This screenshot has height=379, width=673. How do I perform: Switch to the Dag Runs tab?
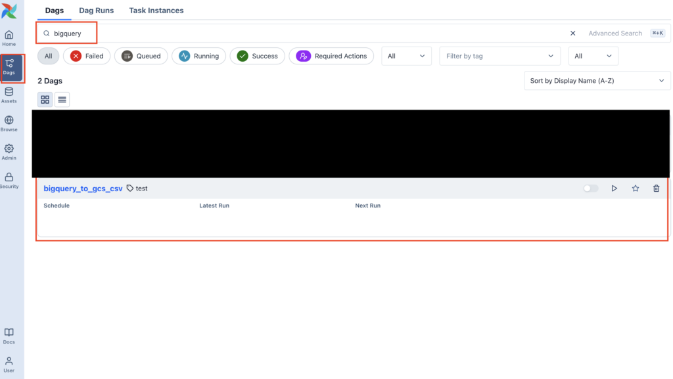(96, 11)
